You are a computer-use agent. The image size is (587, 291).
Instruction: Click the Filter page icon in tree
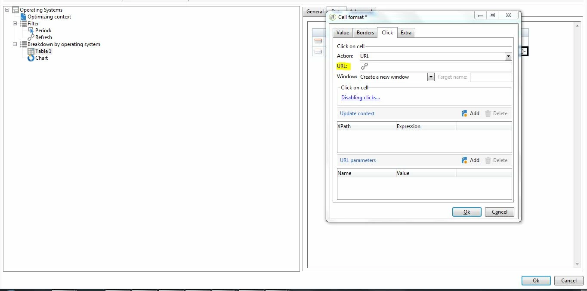23,24
